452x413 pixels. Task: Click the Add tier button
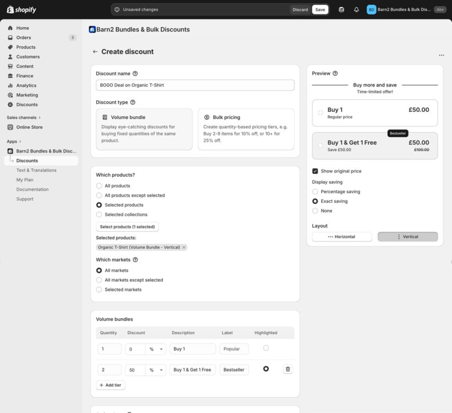click(x=110, y=385)
